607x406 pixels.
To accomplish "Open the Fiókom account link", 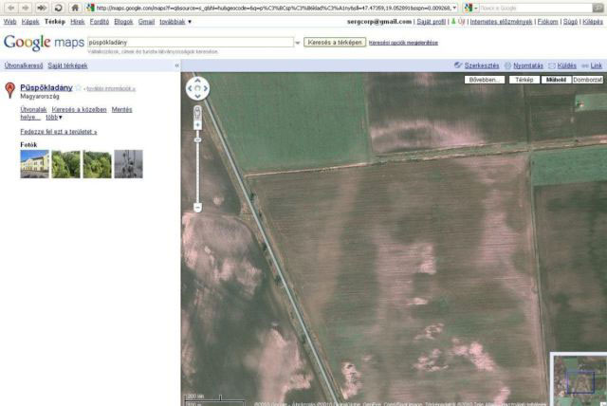I will tap(548, 22).
